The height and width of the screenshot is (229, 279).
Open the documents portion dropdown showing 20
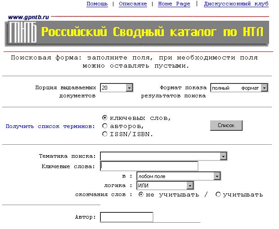[117, 87]
